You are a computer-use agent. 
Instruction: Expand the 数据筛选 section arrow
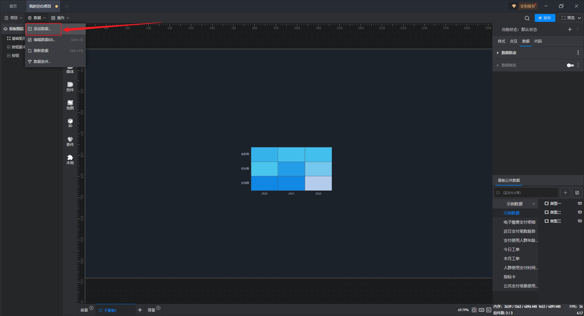498,65
